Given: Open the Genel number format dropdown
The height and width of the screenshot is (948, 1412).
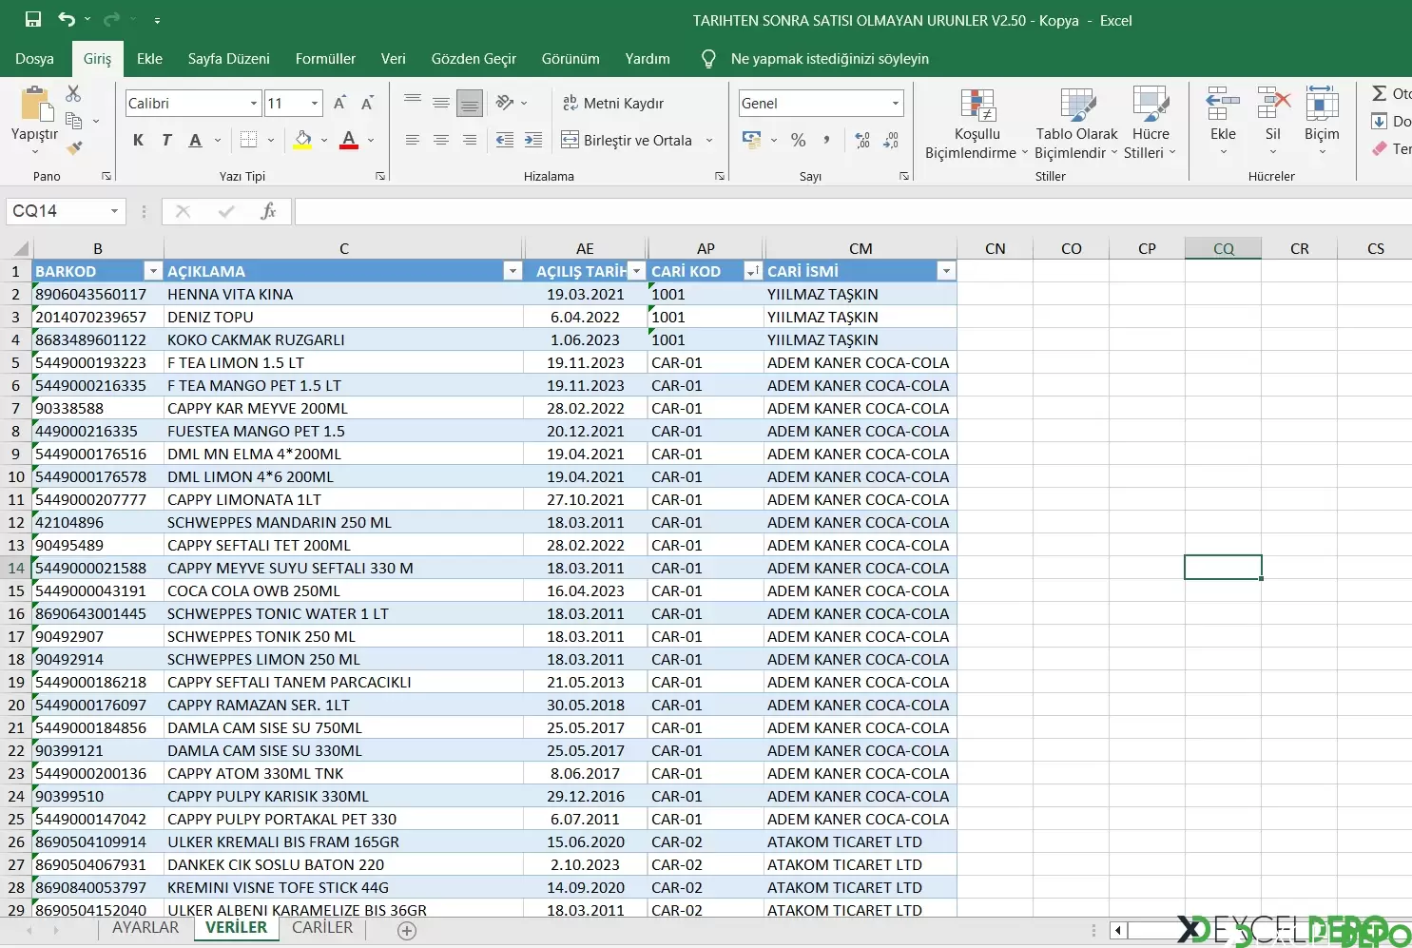Looking at the screenshot, I should [x=896, y=103].
